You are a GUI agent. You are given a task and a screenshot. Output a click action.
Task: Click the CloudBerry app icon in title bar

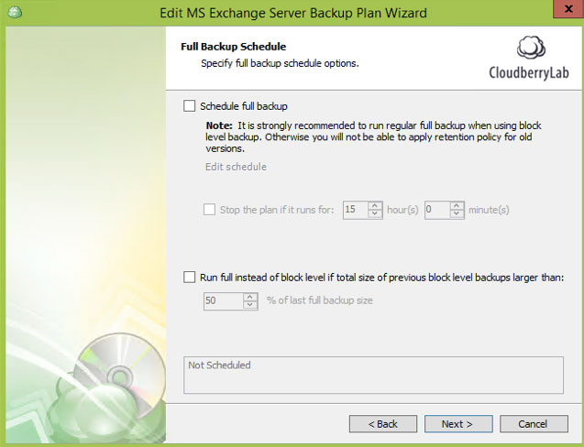(x=15, y=12)
